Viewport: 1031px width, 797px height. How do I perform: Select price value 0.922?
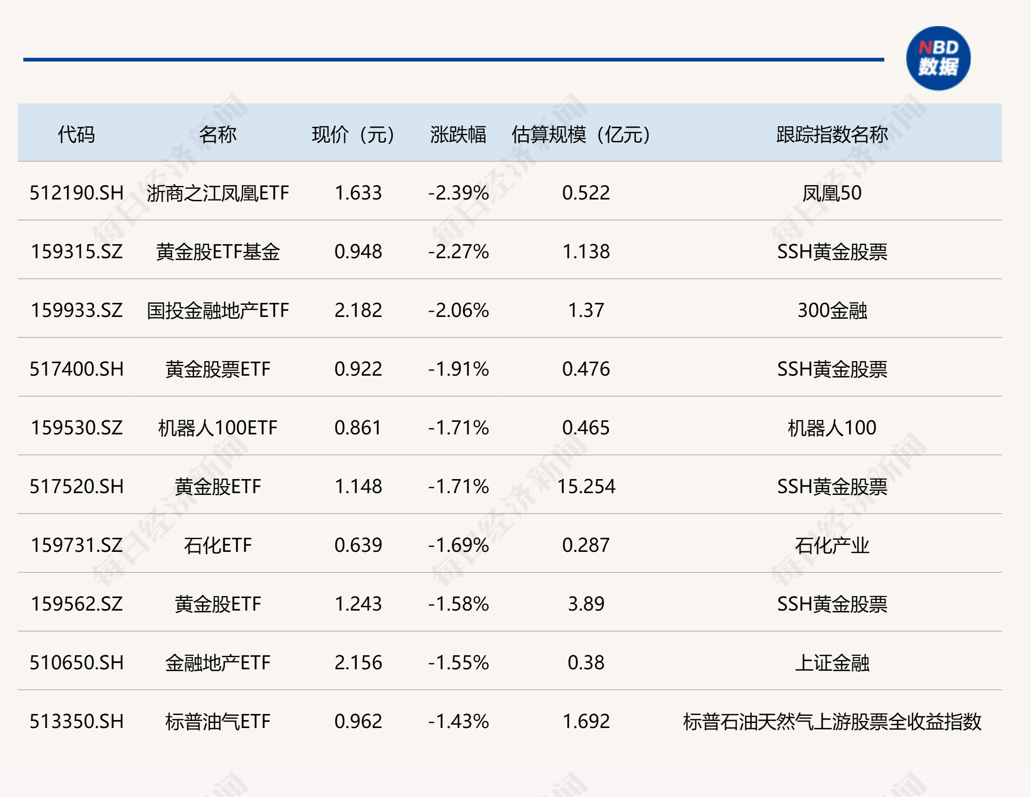[358, 369]
